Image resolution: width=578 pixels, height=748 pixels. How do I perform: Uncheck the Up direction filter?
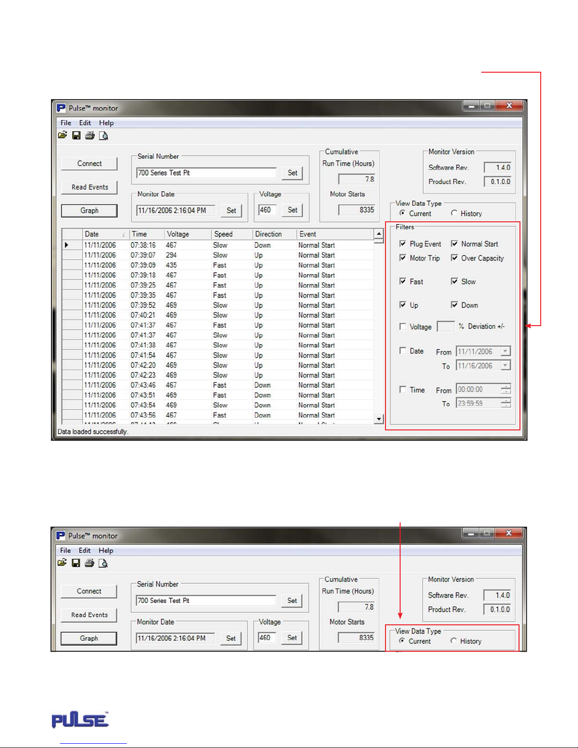click(402, 305)
